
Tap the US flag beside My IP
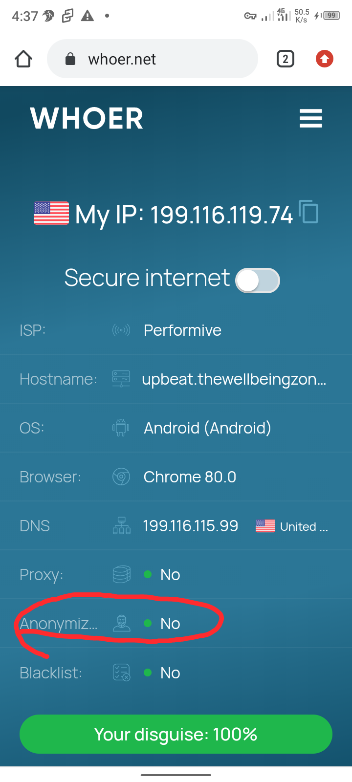pos(51,213)
